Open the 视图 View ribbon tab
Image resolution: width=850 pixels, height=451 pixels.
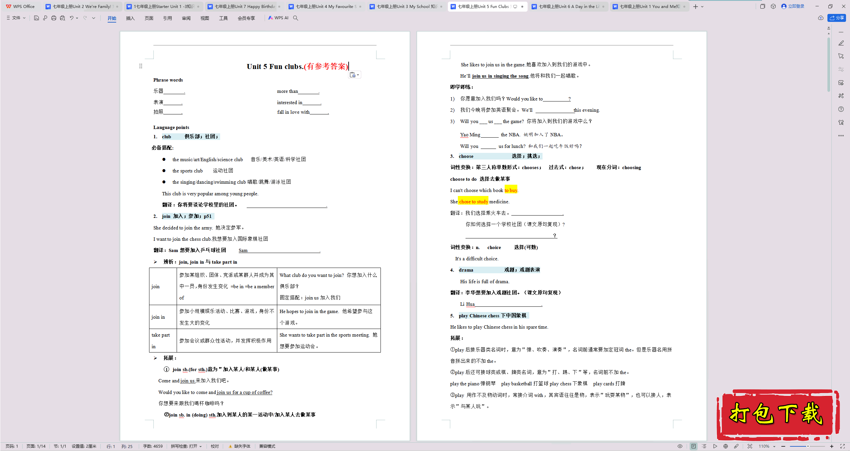205,18
